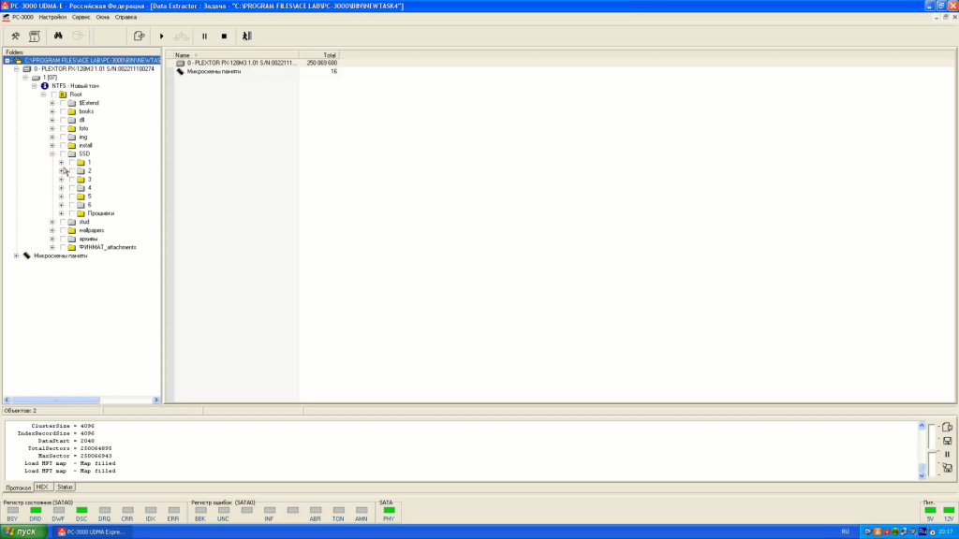Image resolution: width=959 pixels, height=539 pixels.
Task: Open the Настройки menu
Action: [x=52, y=17]
